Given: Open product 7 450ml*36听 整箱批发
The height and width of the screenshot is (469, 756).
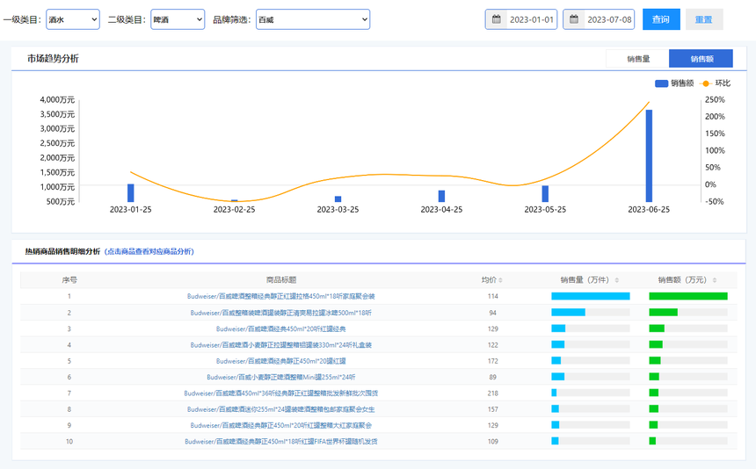Looking at the screenshot, I should 281,393.
